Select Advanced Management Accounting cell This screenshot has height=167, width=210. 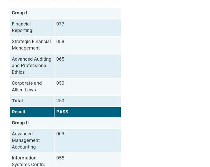[32, 141]
